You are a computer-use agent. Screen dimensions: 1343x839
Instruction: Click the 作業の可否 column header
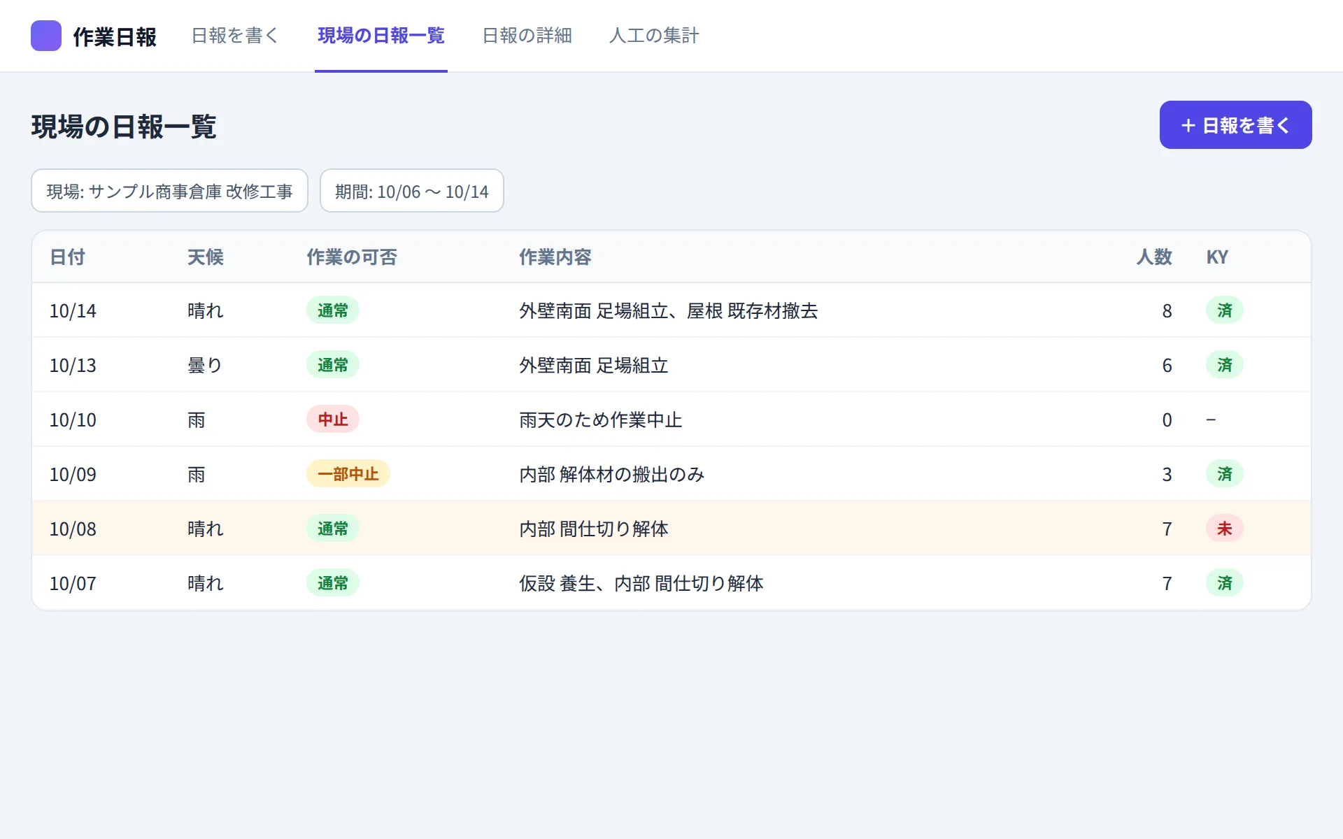(x=351, y=257)
